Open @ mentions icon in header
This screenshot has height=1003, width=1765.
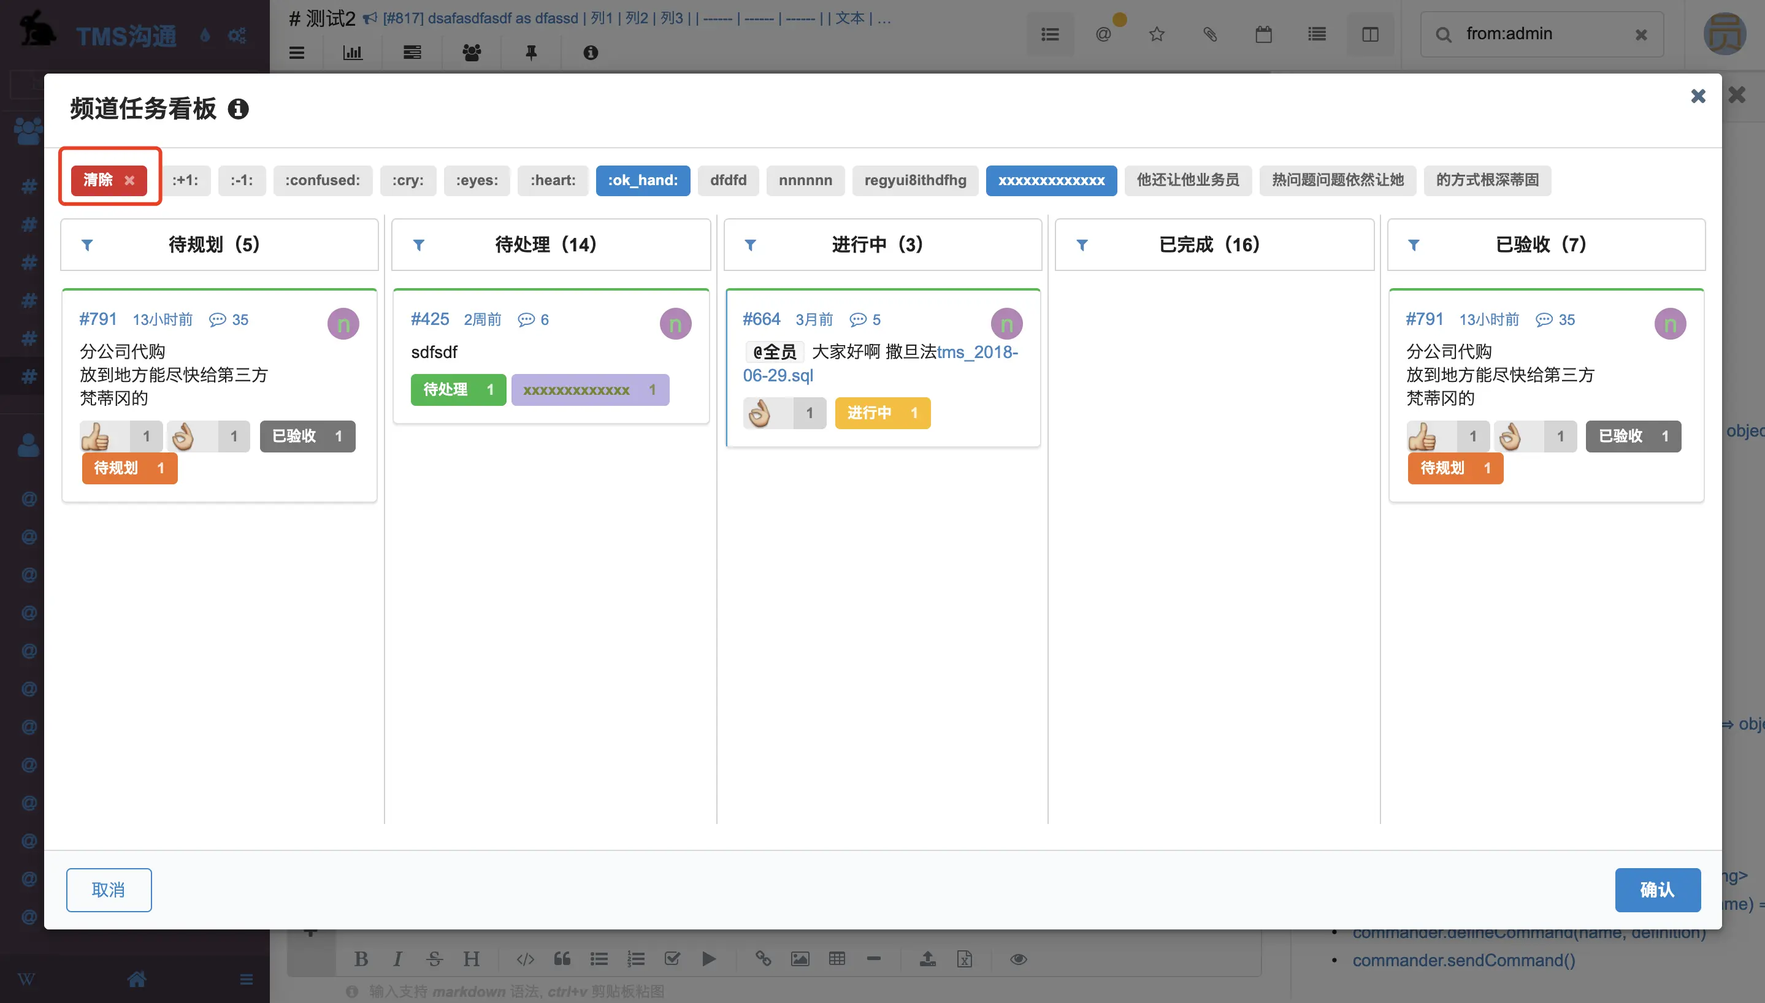1104,34
